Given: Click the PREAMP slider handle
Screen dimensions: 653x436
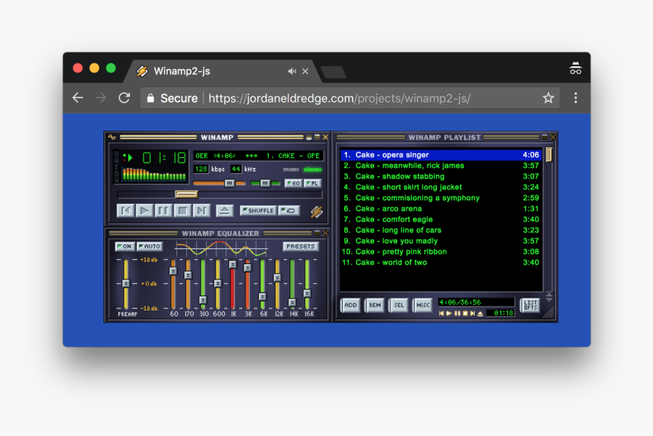Looking at the screenshot, I should pos(126,283).
